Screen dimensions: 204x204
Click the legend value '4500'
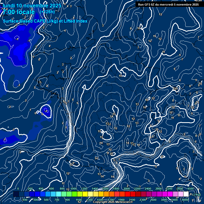click(x=190, y=189)
